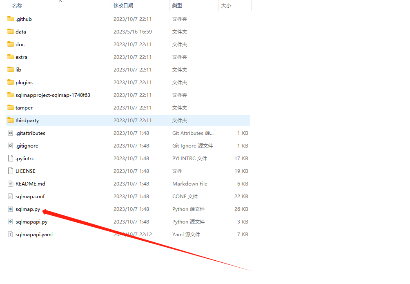This screenshot has width=410, height=284.
Task: Click the 26 KB size of sqlmap.py
Action: coord(241,209)
